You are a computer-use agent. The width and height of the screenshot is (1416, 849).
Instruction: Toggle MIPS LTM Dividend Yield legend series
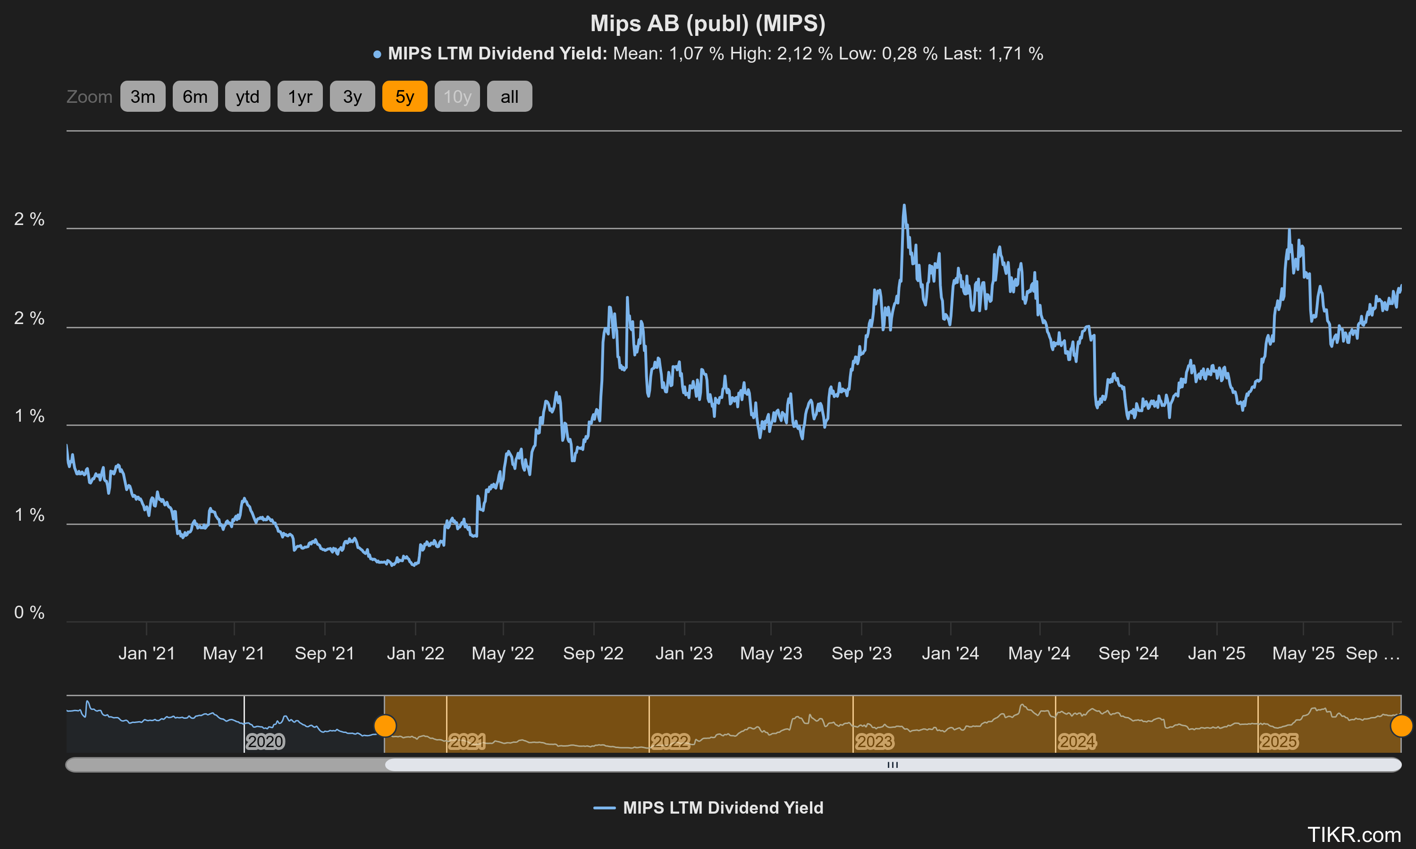(x=723, y=807)
